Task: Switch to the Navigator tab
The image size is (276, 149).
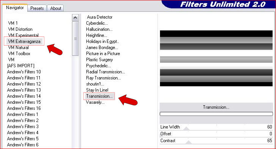Action: [15, 8]
